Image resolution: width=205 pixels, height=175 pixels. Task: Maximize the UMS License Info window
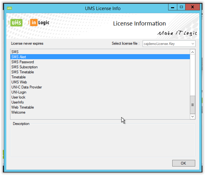pyautogui.click(x=181, y=7)
